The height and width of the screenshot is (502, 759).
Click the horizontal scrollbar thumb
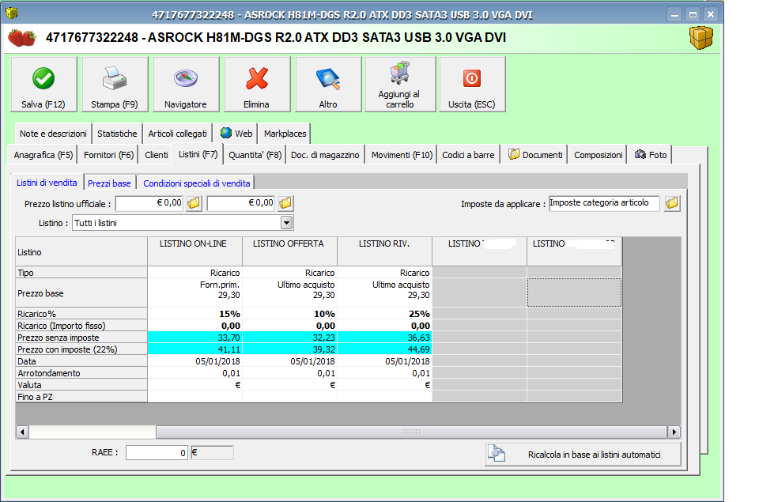click(x=411, y=432)
